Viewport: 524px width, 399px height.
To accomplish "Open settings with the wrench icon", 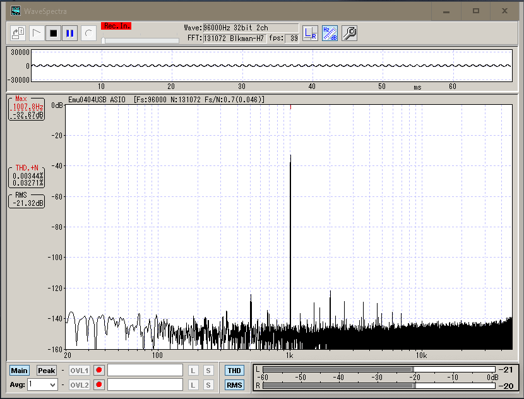I will [x=350, y=33].
